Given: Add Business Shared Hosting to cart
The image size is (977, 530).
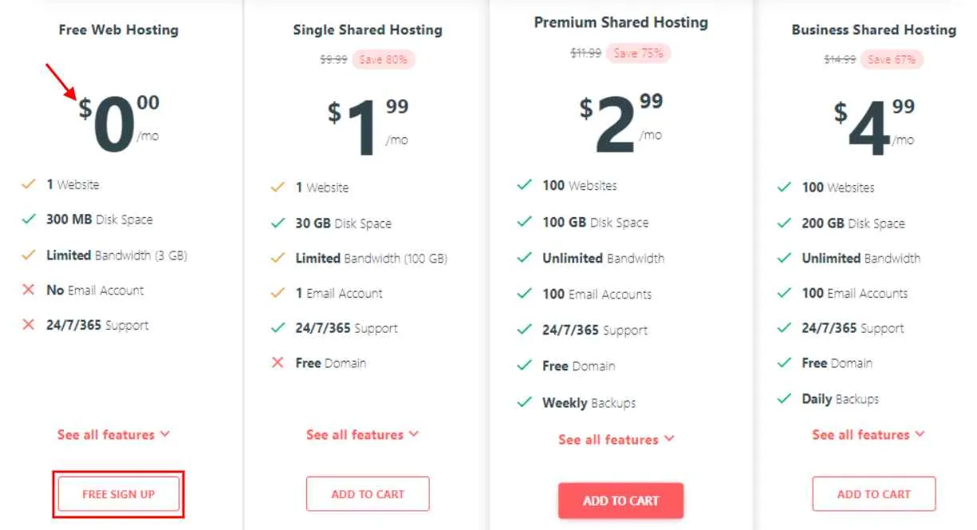Looking at the screenshot, I should (x=873, y=494).
